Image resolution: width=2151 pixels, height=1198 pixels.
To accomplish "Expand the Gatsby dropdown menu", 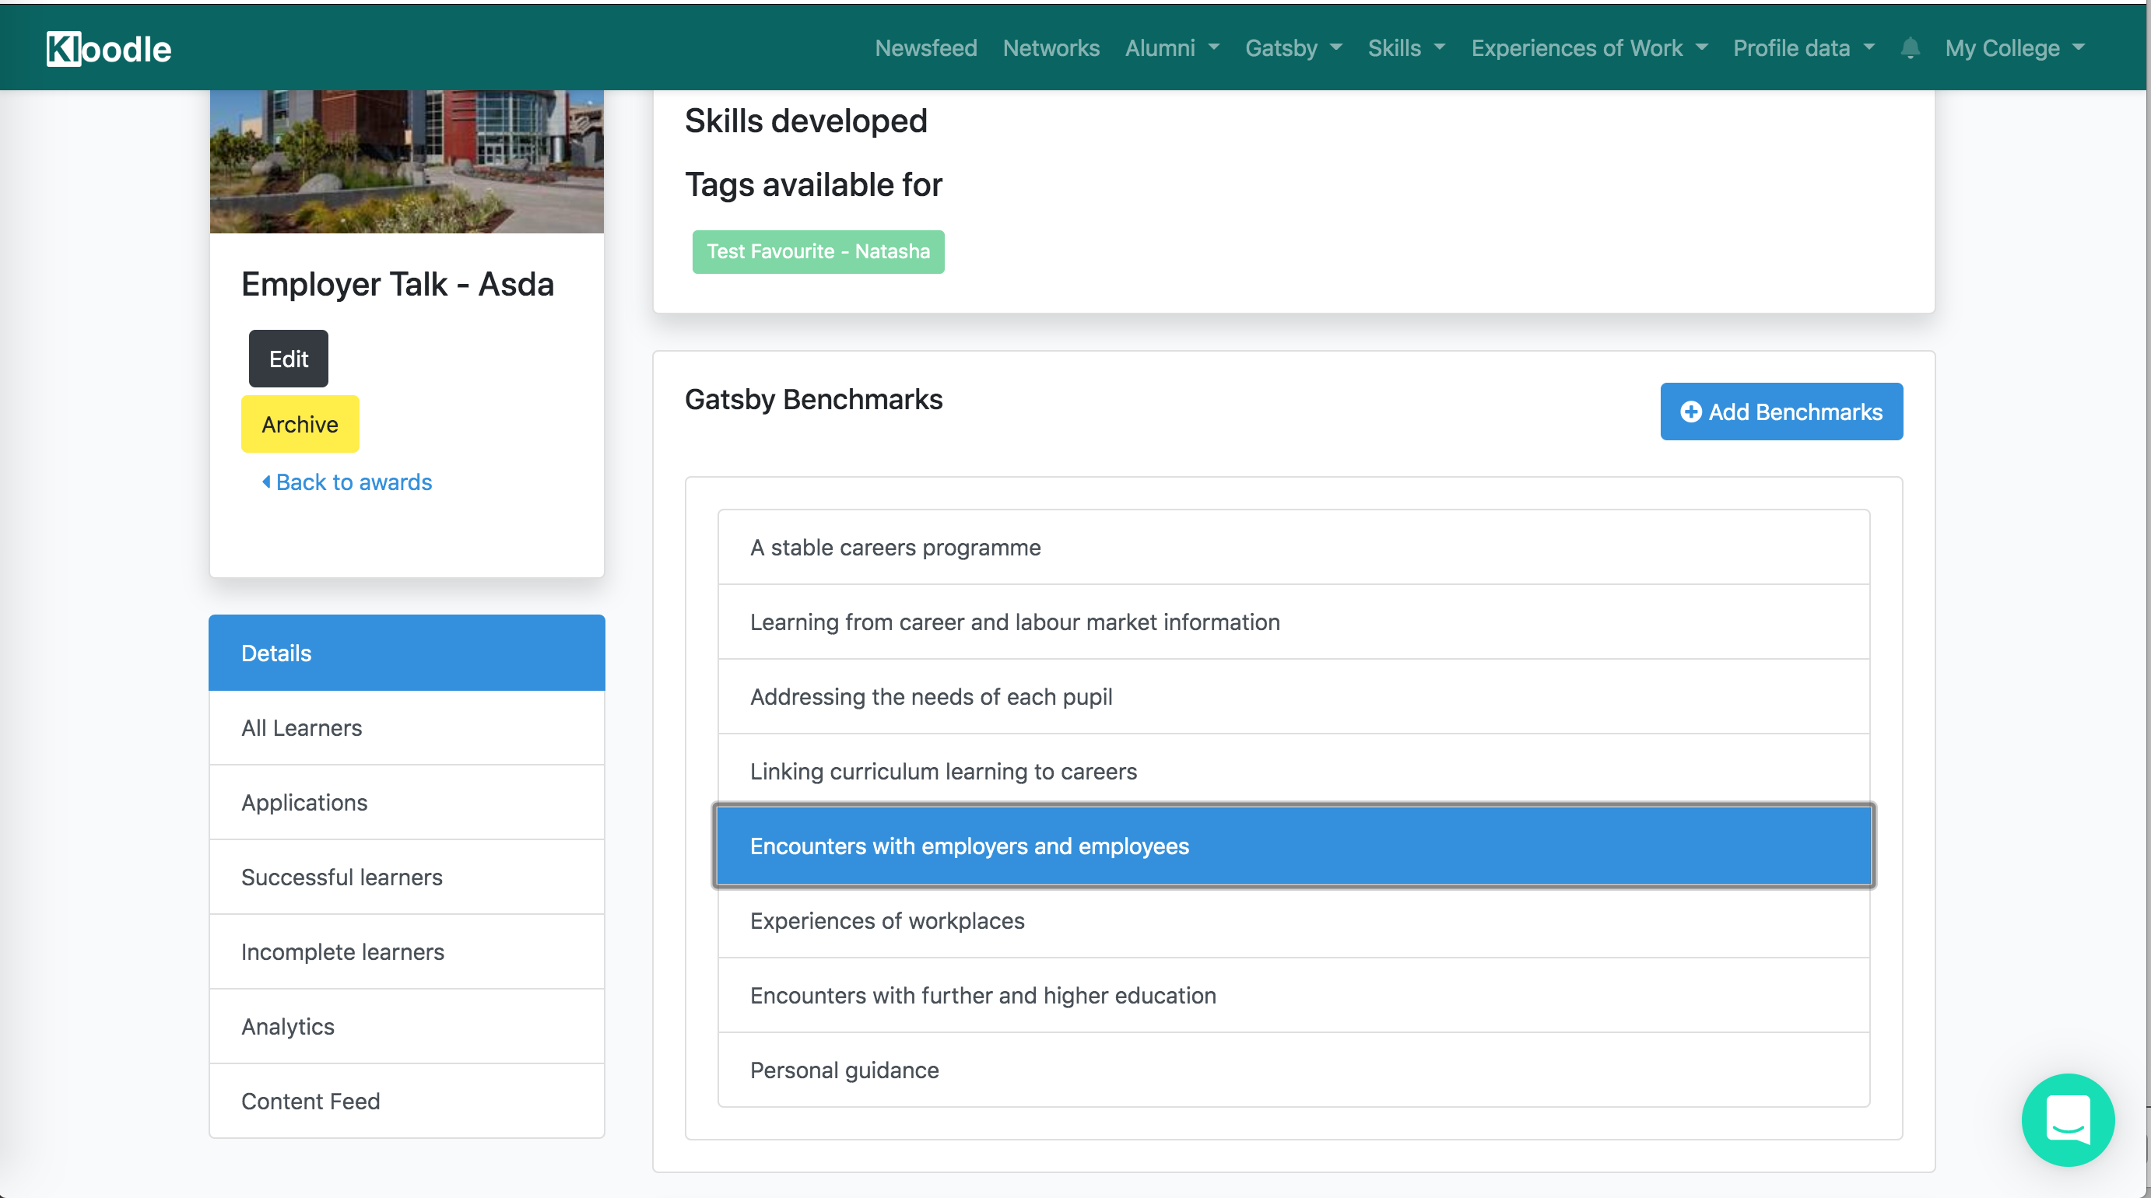I will [x=1293, y=47].
